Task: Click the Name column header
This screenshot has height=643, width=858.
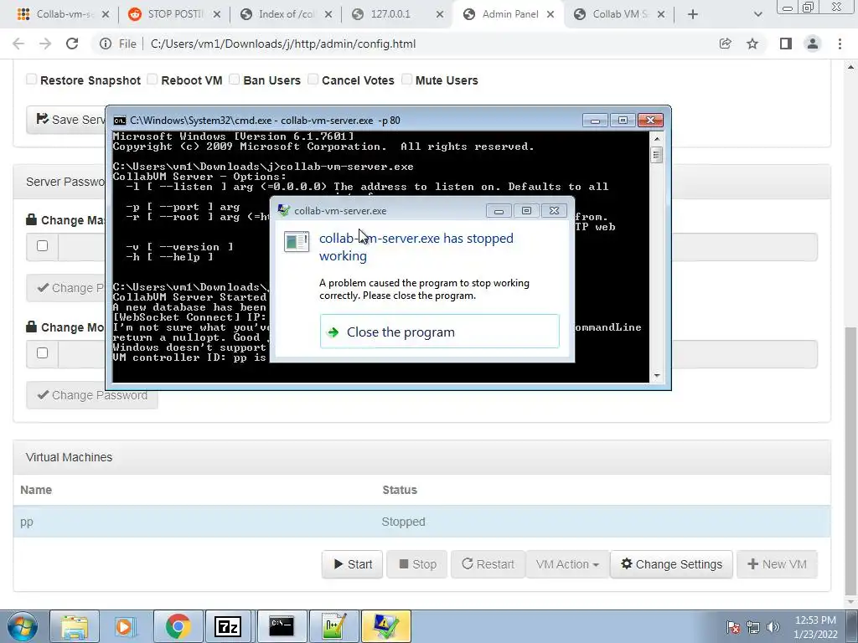Action: pyautogui.click(x=36, y=490)
